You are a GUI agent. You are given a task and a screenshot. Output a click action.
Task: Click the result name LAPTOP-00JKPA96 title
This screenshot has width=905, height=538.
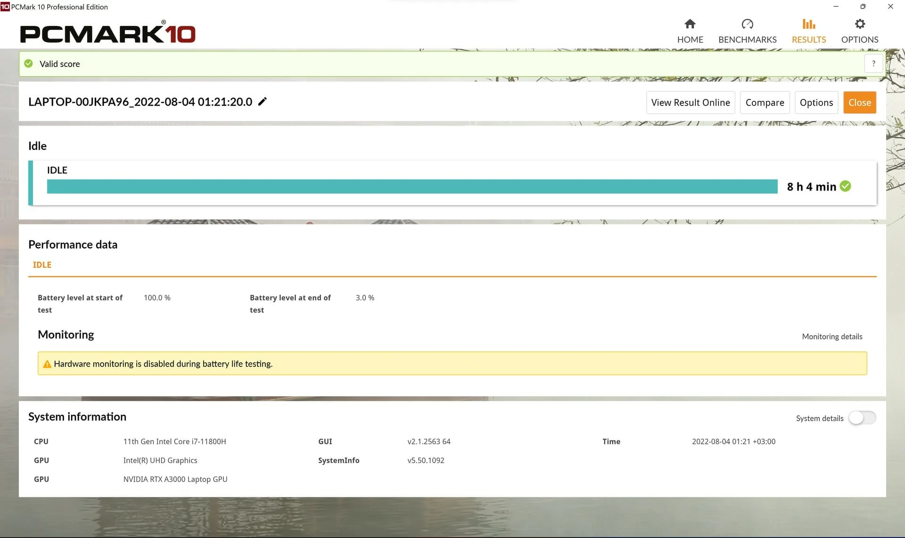coord(140,102)
